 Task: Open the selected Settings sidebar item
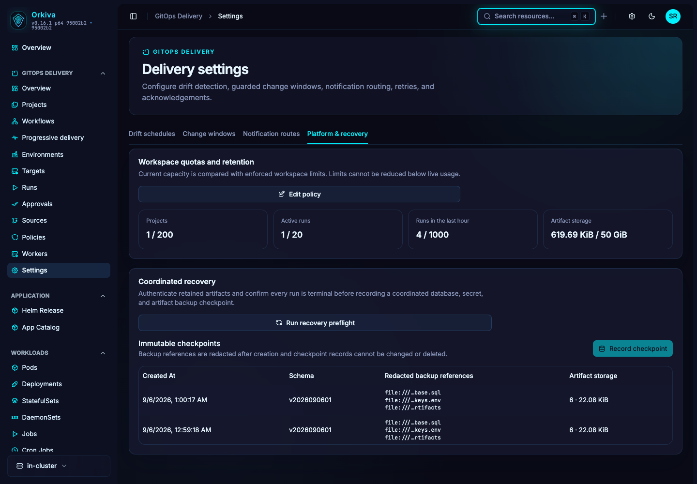click(x=59, y=270)
